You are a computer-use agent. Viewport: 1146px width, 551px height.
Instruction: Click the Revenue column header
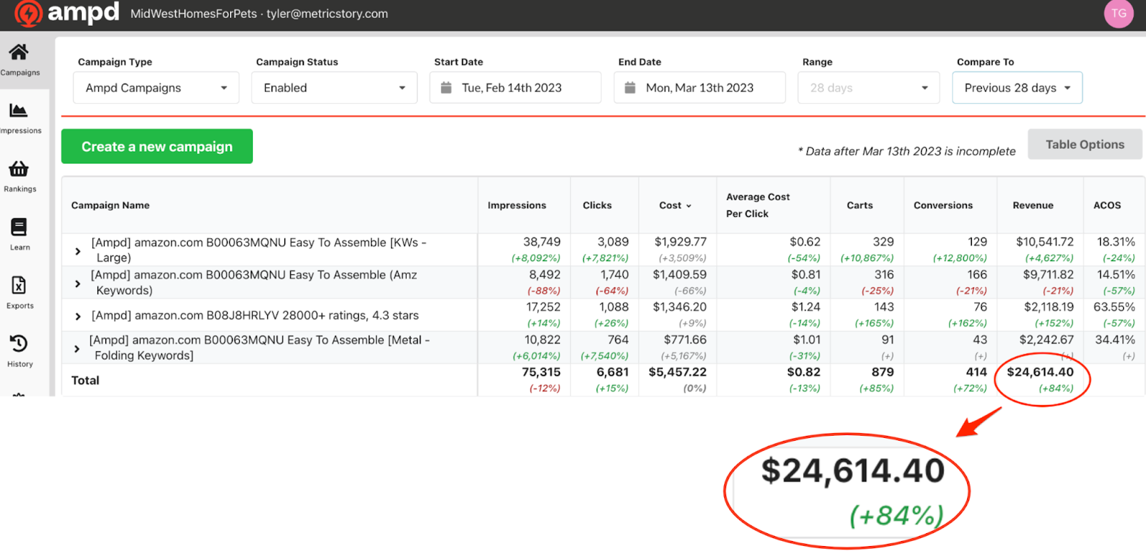(1033, 205)
